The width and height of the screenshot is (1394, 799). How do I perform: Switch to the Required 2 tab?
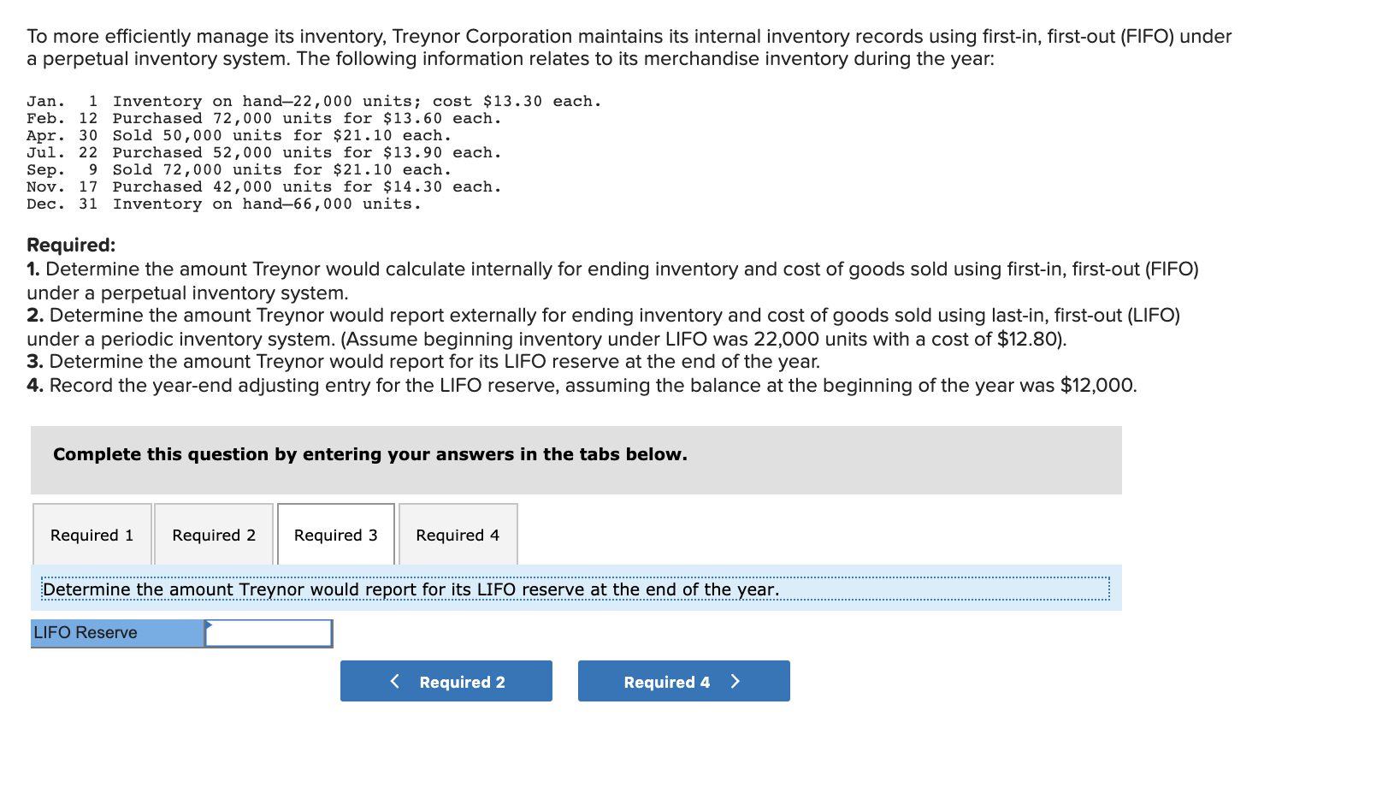coord(214,534)
